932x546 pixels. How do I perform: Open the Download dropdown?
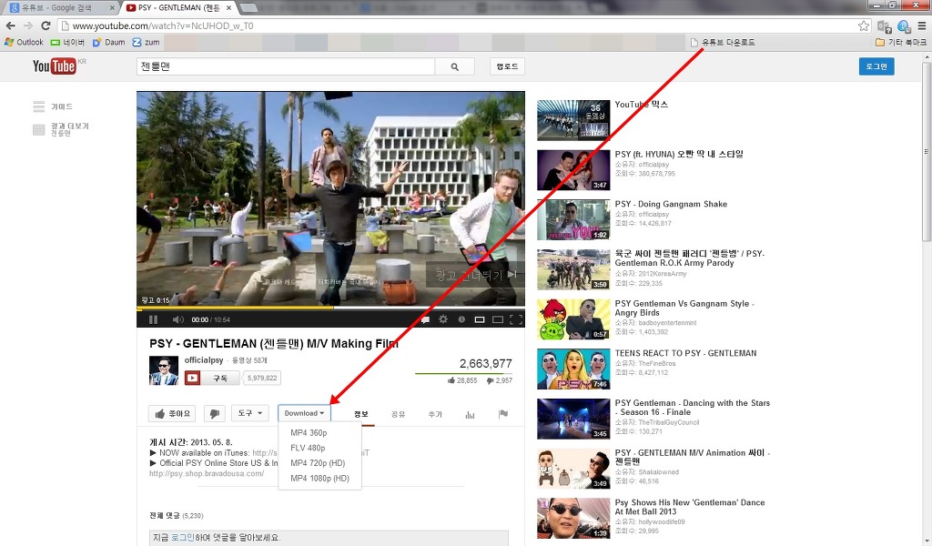coord(304,413)
